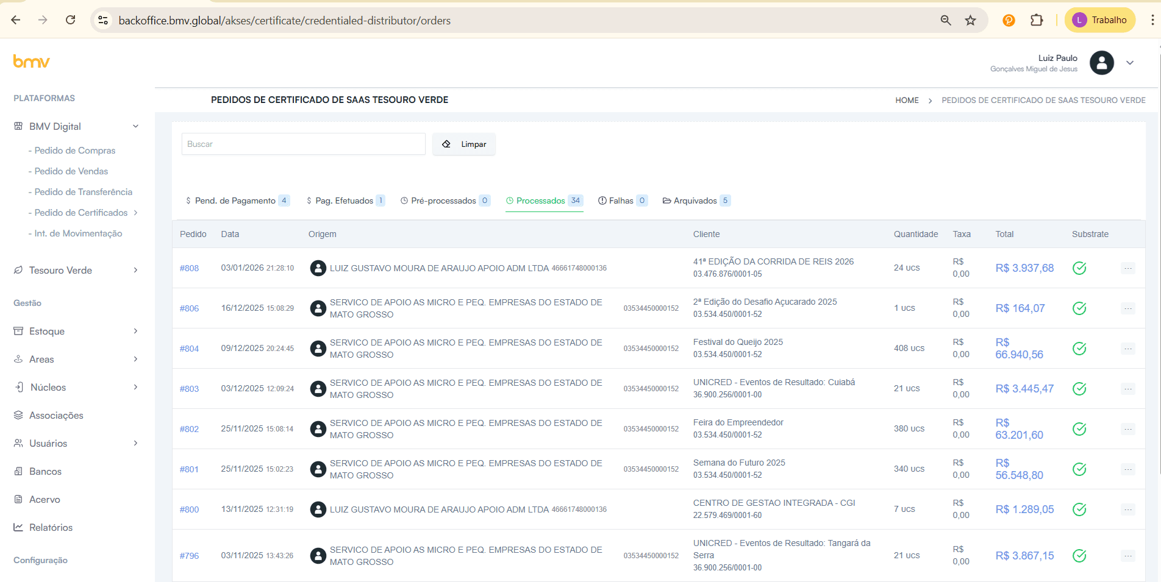The width and height of the screenshot is (1161, 582).
Task: Switch to Pend. de Pagamento tab
Action: coord(238,201)
